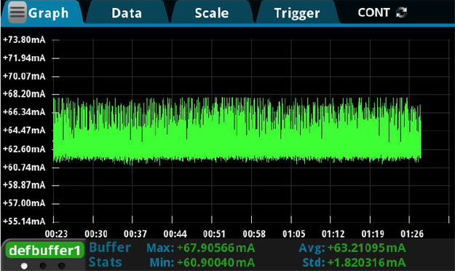Open the Trigger tab
Screen dimensions: 455x271
[x=297, y=13]
